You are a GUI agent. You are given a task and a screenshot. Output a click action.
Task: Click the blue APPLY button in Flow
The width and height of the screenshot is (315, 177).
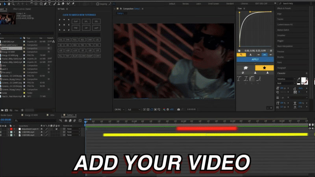point(255,59)
